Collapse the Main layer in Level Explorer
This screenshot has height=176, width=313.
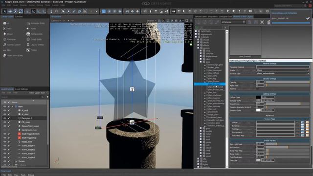pyautogui.click(x=12, y=107)
